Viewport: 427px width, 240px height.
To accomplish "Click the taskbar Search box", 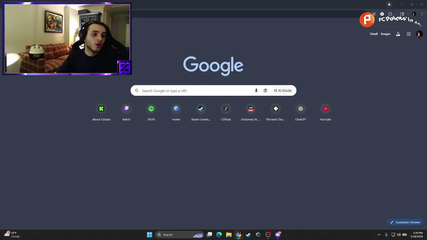I will (179, 235).
